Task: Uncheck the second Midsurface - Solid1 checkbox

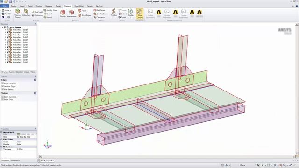Action: (x=8, y=32)
